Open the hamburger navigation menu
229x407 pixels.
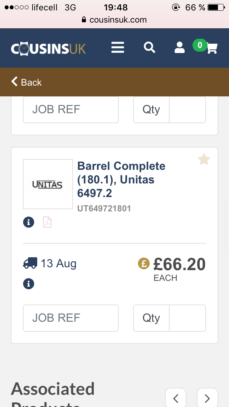118,48
